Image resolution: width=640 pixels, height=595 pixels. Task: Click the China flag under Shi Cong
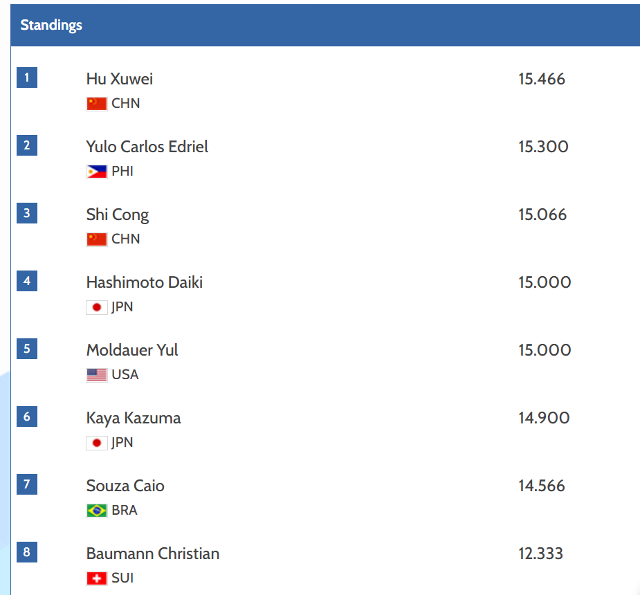coord(96,239)
